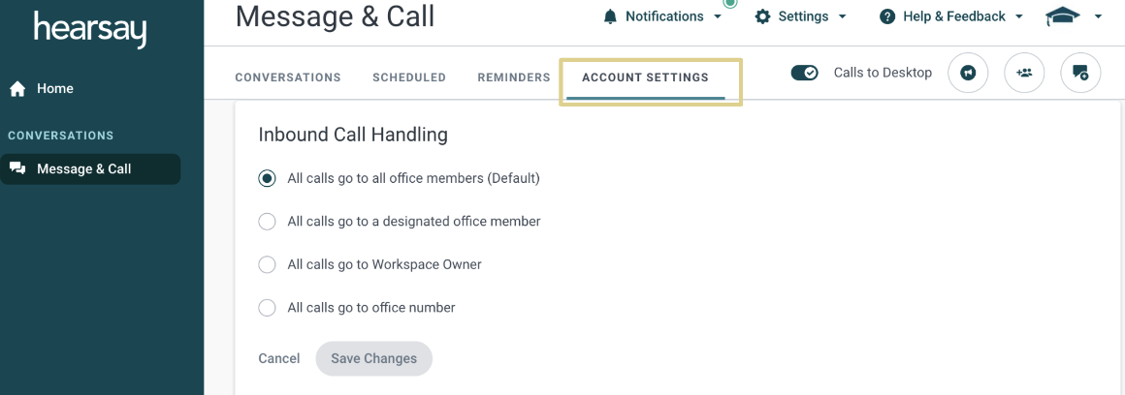Viewport: 1125px width, 395px height.
Task: Select All calls go to Workspace Owner
Action: [267, 264]
